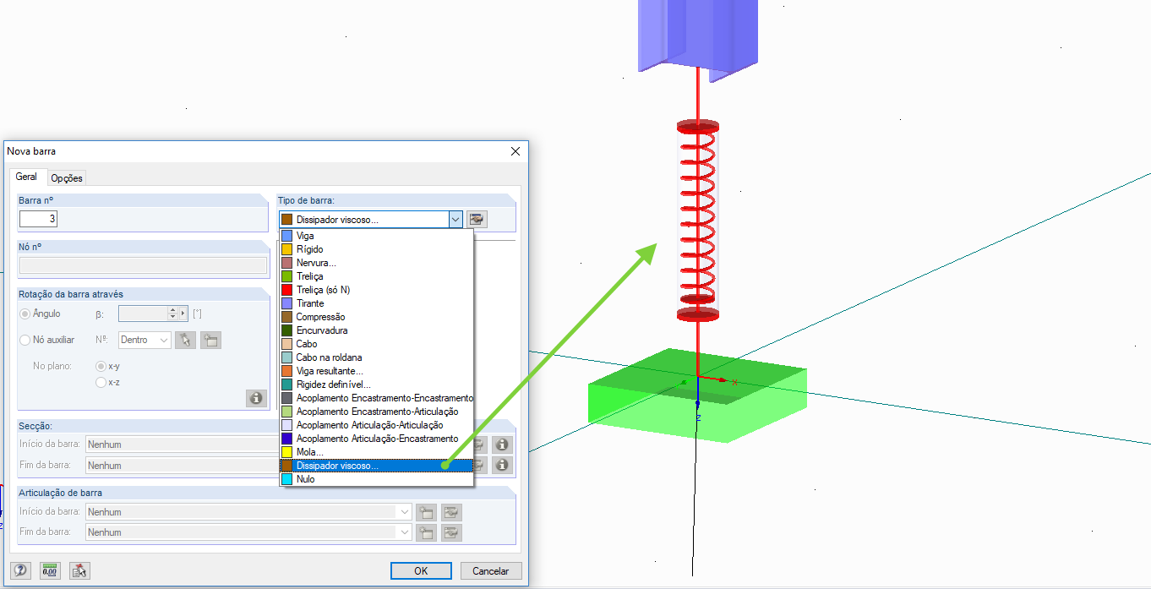
Task: Expand the Dentro dropdown
Action: pyautogui.click(x=143, y=340)
